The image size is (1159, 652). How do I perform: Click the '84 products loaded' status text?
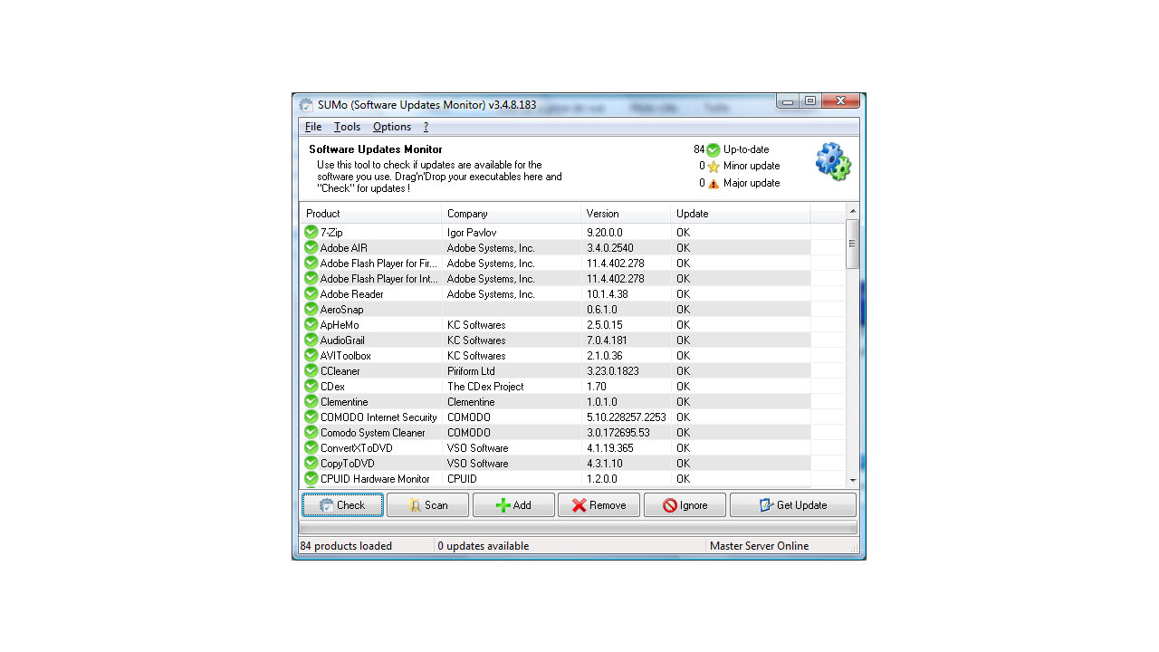pyautogui.click(x=346, y=546)
